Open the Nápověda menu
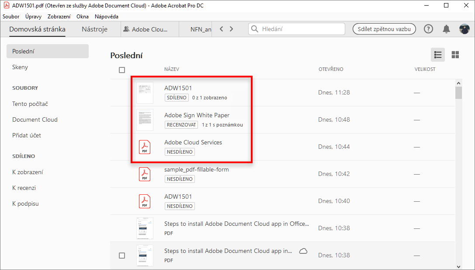This screenshot has height=270, width=475. pyautogui.click(x=106, y=17)
